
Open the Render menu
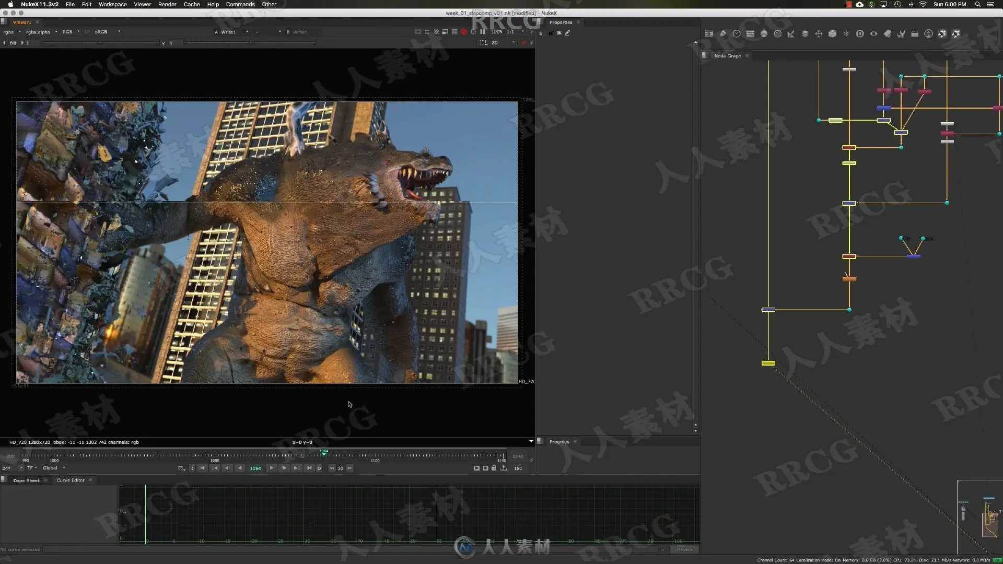pyautogui.click(x=167, y=4)
